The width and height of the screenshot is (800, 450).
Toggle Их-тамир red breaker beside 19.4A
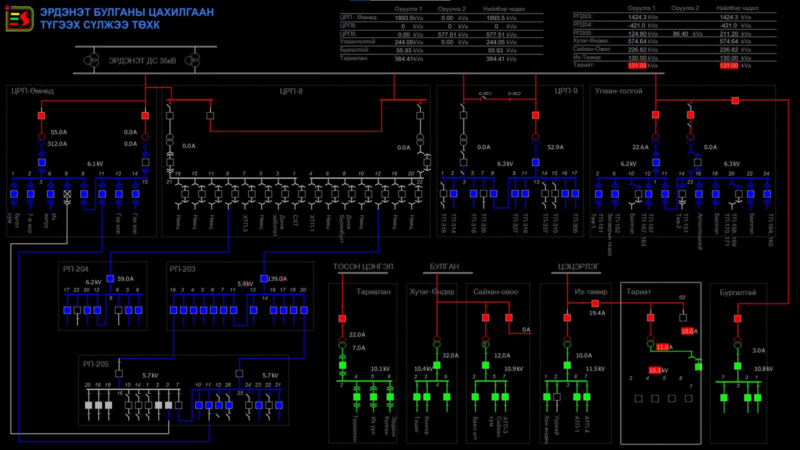coord(595,303)
